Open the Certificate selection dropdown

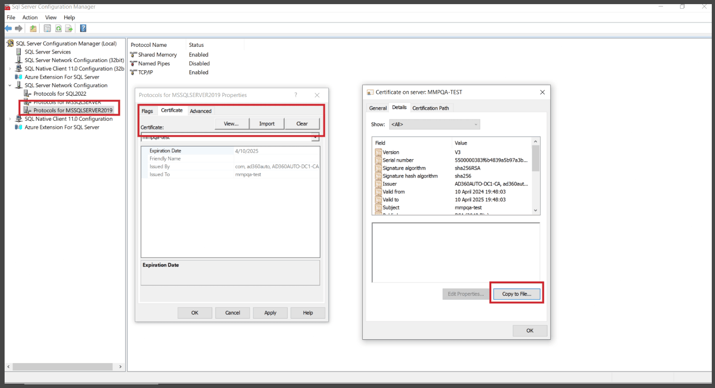click(x=315, y=137)
